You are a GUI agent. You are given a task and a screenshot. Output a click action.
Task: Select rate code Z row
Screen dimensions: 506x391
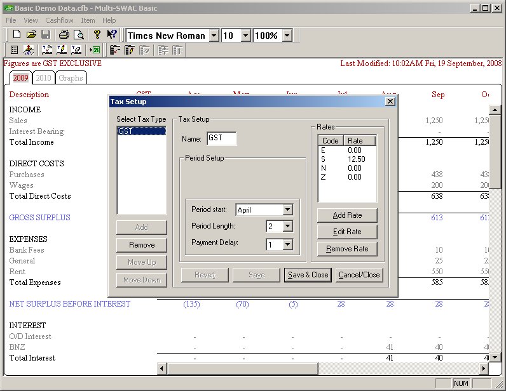[x=347, y=177]
